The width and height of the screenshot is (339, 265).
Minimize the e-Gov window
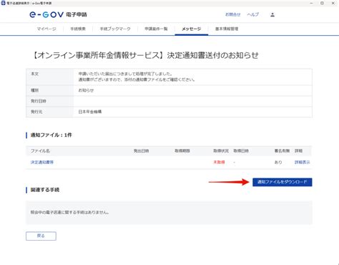[311, 3]
